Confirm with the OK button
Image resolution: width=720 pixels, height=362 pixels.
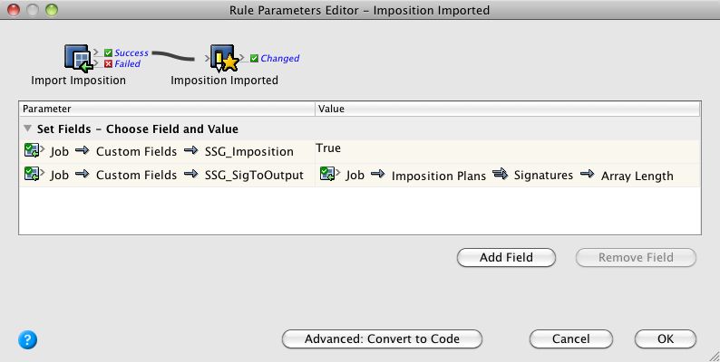coord(666,339)
